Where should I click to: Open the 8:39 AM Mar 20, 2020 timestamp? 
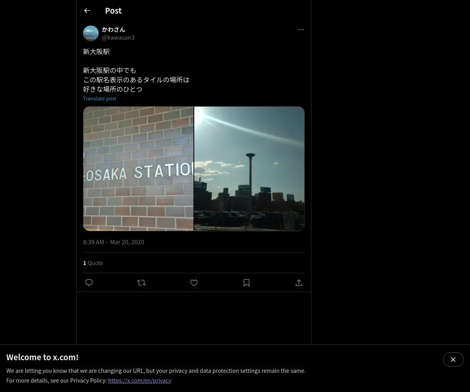click(114, 242)
